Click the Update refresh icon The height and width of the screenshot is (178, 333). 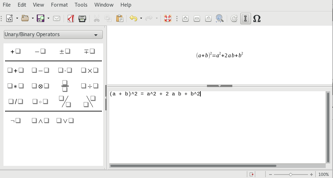[x=234, y=18]
